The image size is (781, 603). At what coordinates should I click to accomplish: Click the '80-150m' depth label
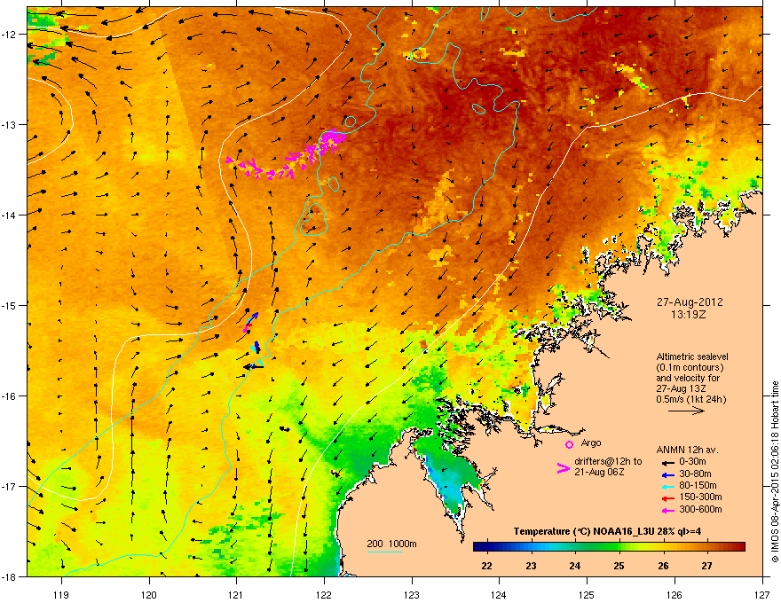pyautogui.click(x=698, y=485)
